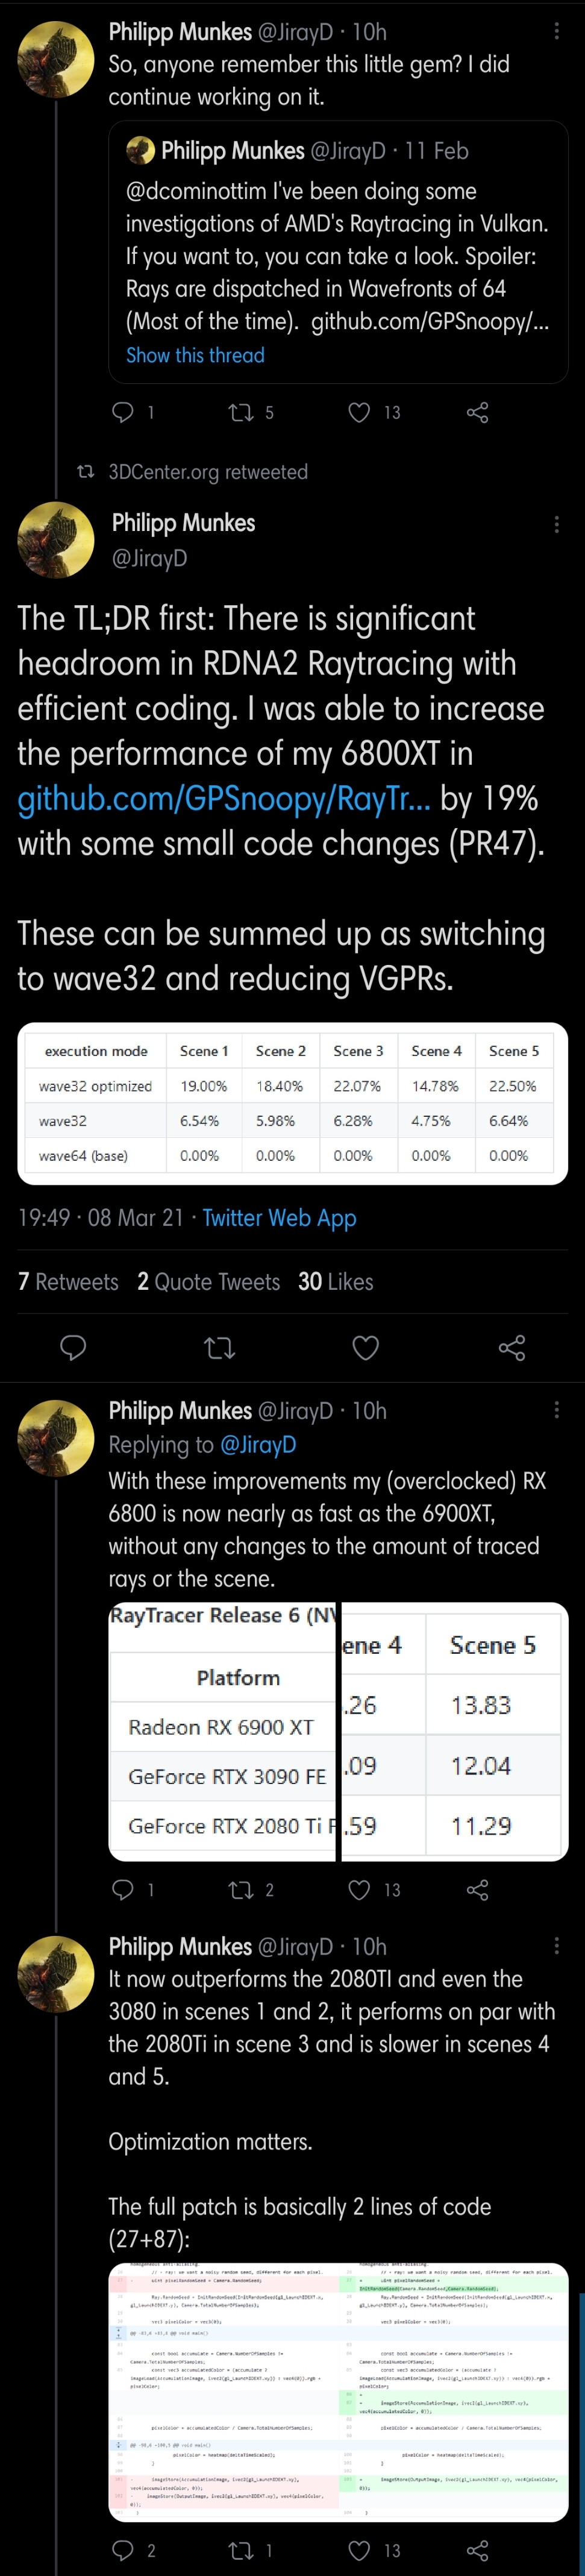Share the top 'little gem' tweet
The height and width of the screenshot is (2576, 585).
coord(478,412)
